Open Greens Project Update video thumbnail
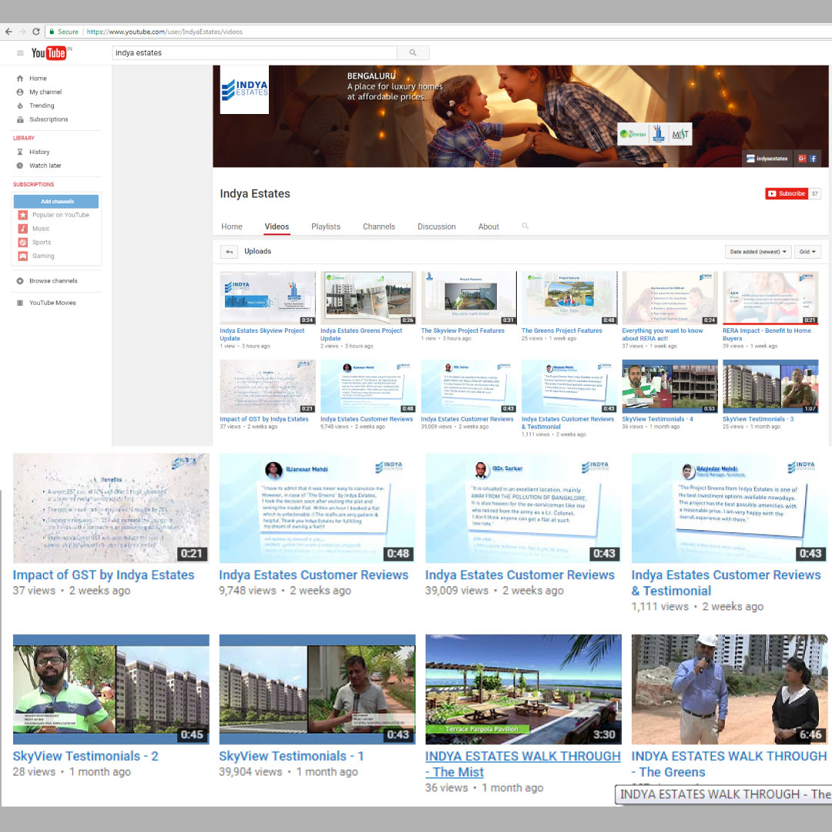832x832 pixels. 368,297
